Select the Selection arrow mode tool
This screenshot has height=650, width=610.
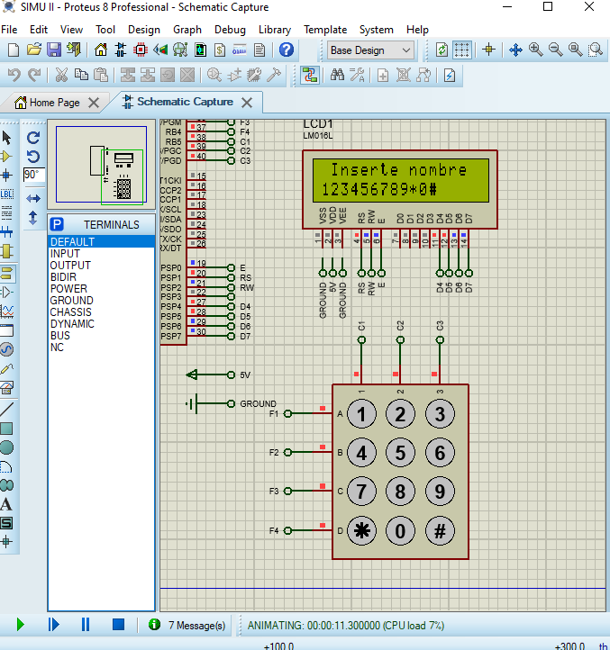[6, 138]
